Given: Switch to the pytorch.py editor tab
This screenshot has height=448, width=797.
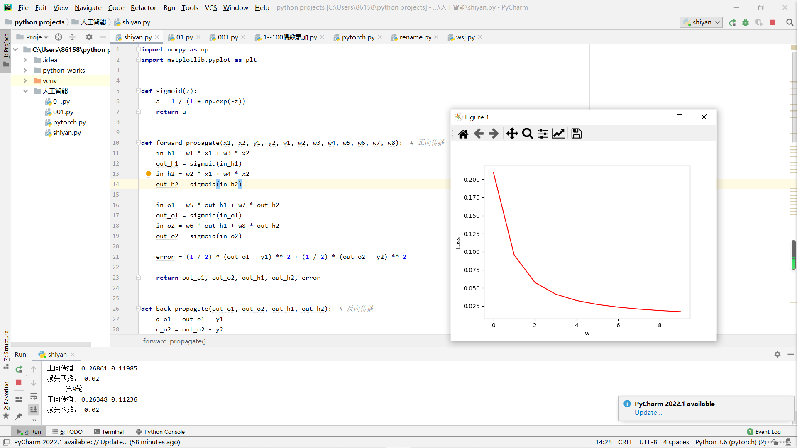Looking at the screenshot, I should point(358,37).
